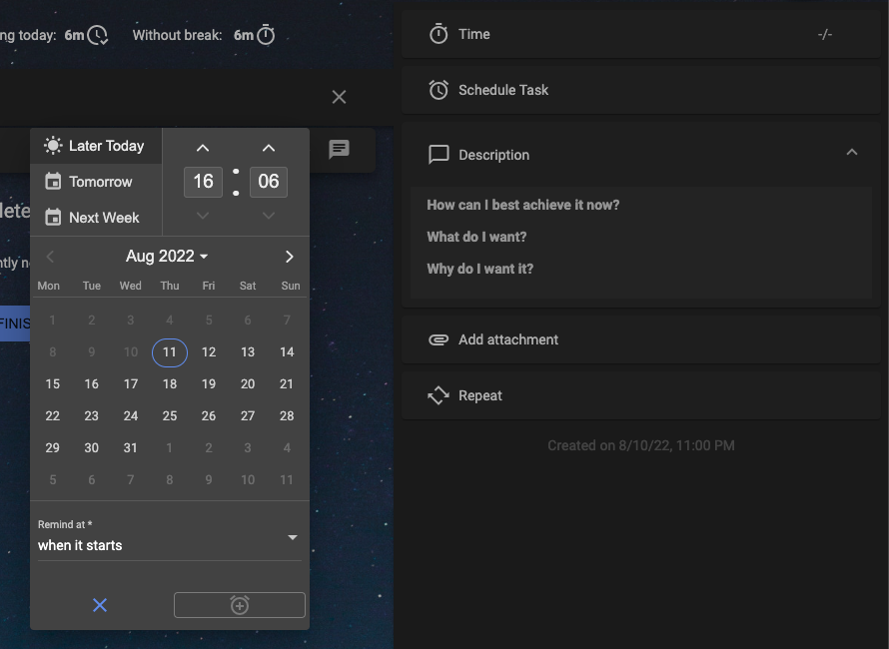889x649 pixels.
Task: Open the Remind at dropdown
Action: [292, 537]
